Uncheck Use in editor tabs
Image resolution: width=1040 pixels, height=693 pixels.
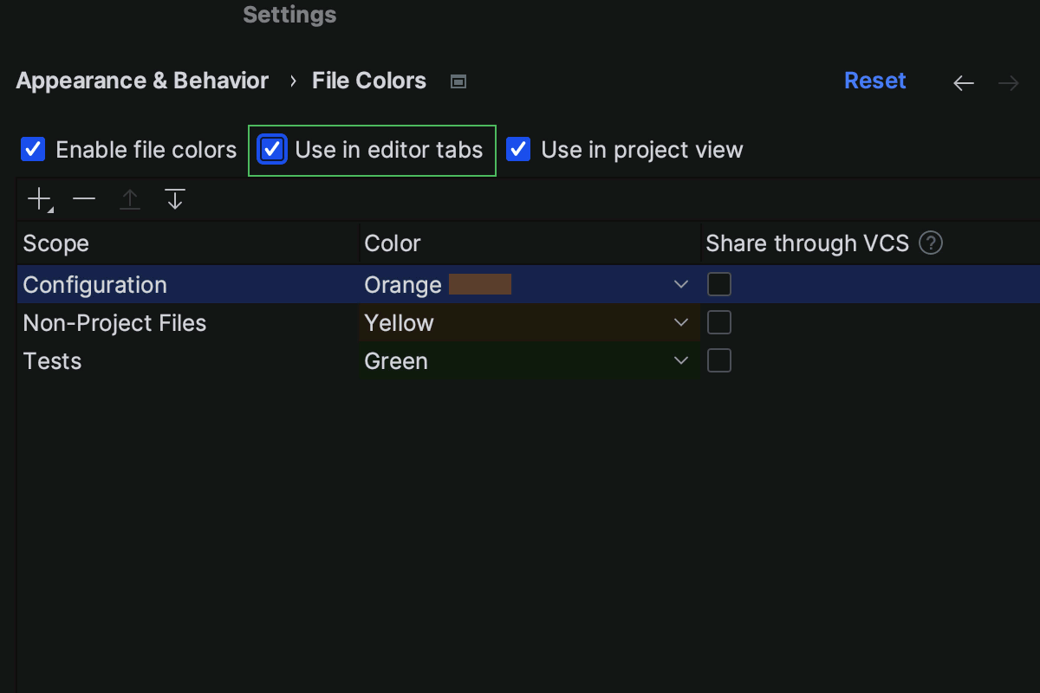(271, 149)
